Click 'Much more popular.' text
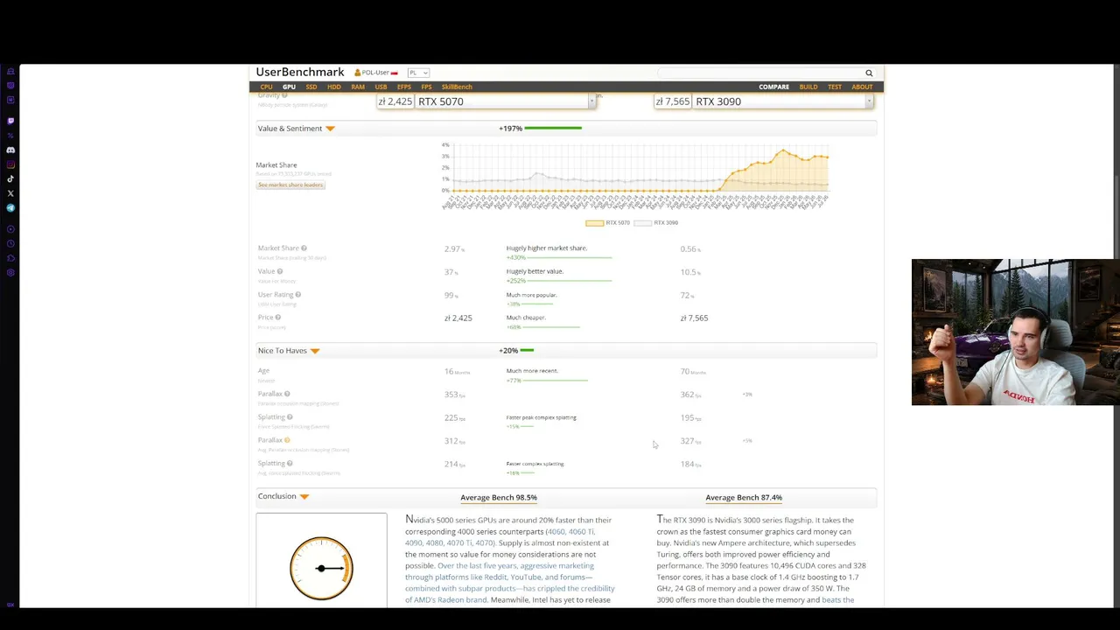1120x630 pixels. click(x=531, y=295)
